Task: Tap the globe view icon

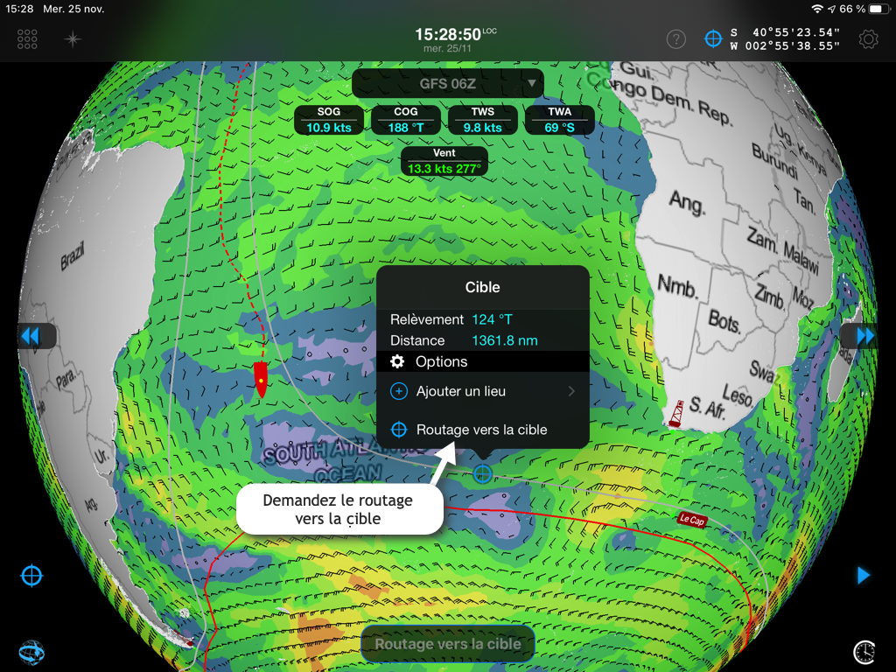Action: click(x=31, y=652)
